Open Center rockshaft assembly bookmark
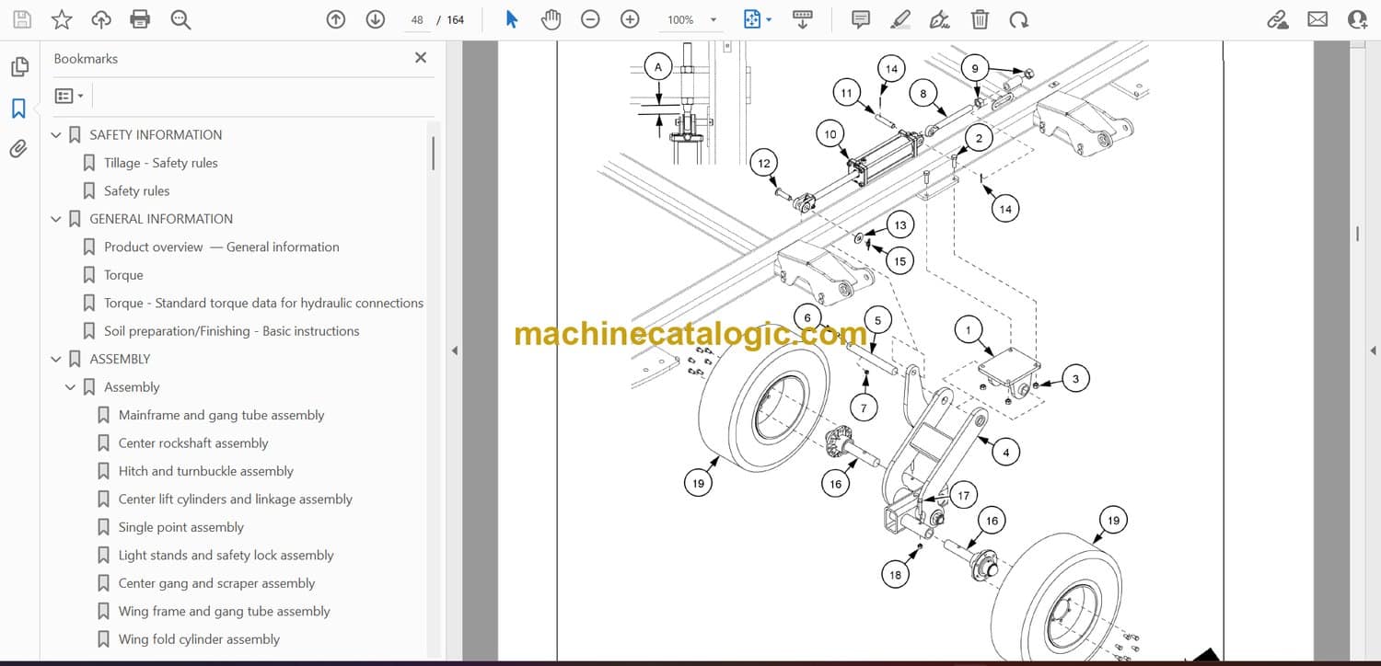 click(193, 443)
